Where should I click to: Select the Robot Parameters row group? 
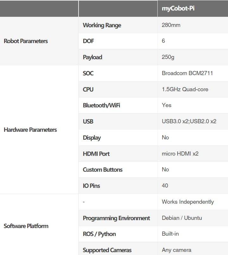click(x=26, y=41)
